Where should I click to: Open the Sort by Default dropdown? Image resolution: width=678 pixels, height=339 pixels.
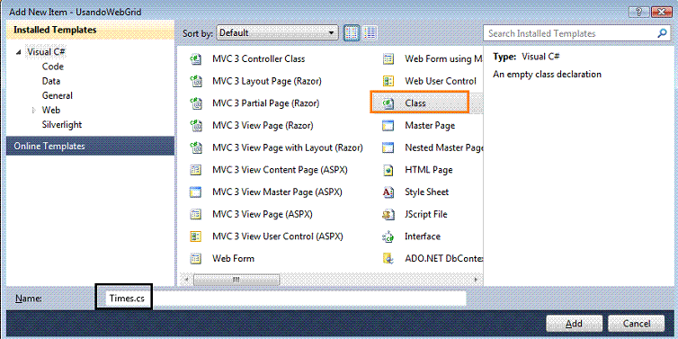click(x=277, y=33)
